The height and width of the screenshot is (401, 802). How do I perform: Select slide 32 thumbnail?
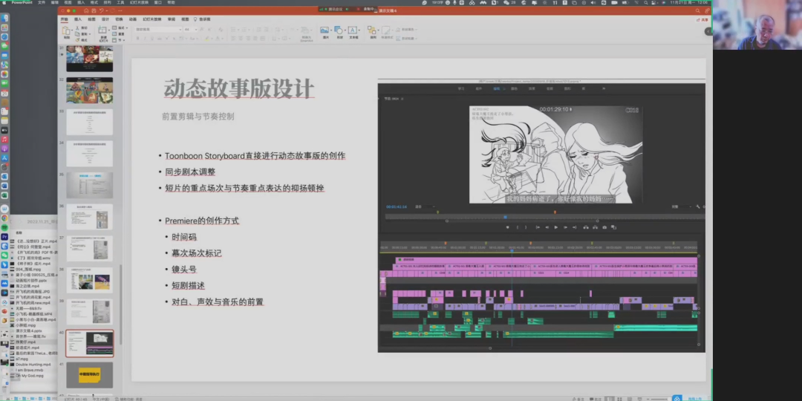(90, 91)
